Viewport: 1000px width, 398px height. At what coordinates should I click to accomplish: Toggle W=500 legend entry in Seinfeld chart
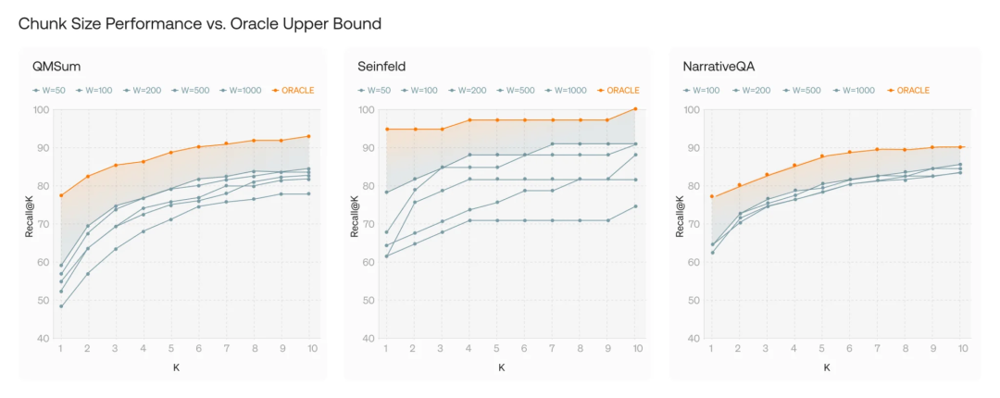520,91
